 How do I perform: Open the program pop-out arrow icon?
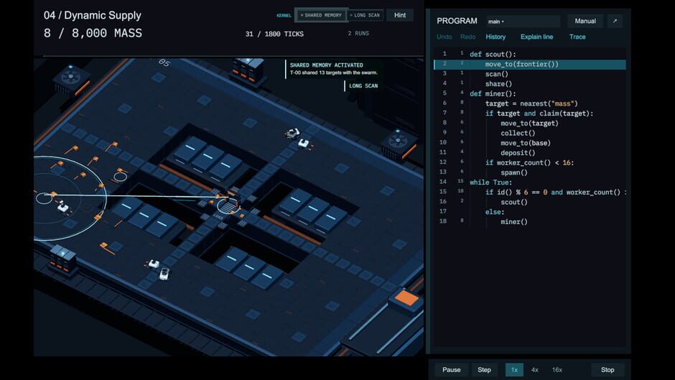pyautogui.click(x=615, y=21)
